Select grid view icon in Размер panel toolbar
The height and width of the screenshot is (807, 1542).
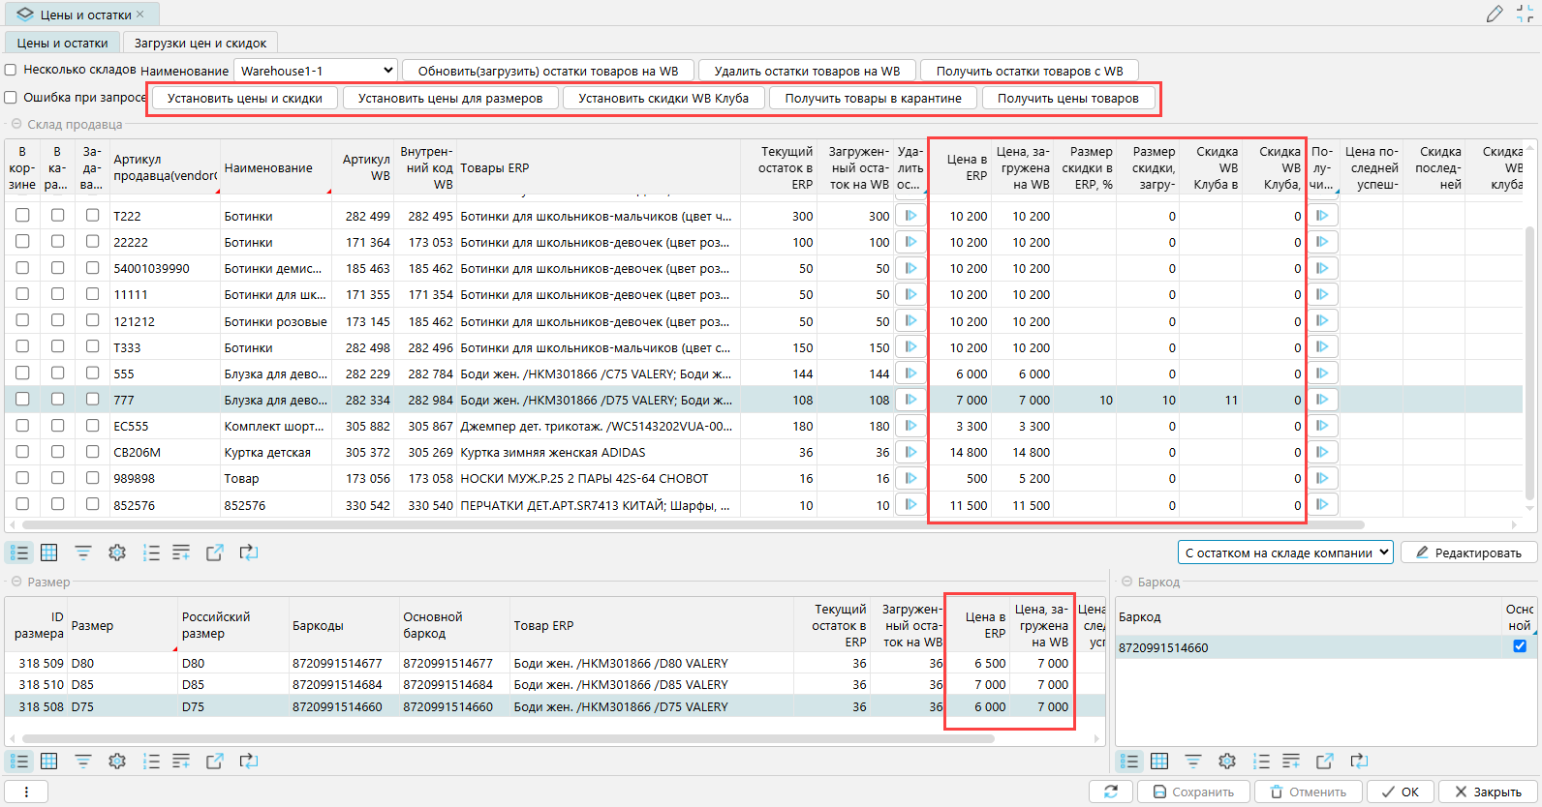click(x=49, y=762)
